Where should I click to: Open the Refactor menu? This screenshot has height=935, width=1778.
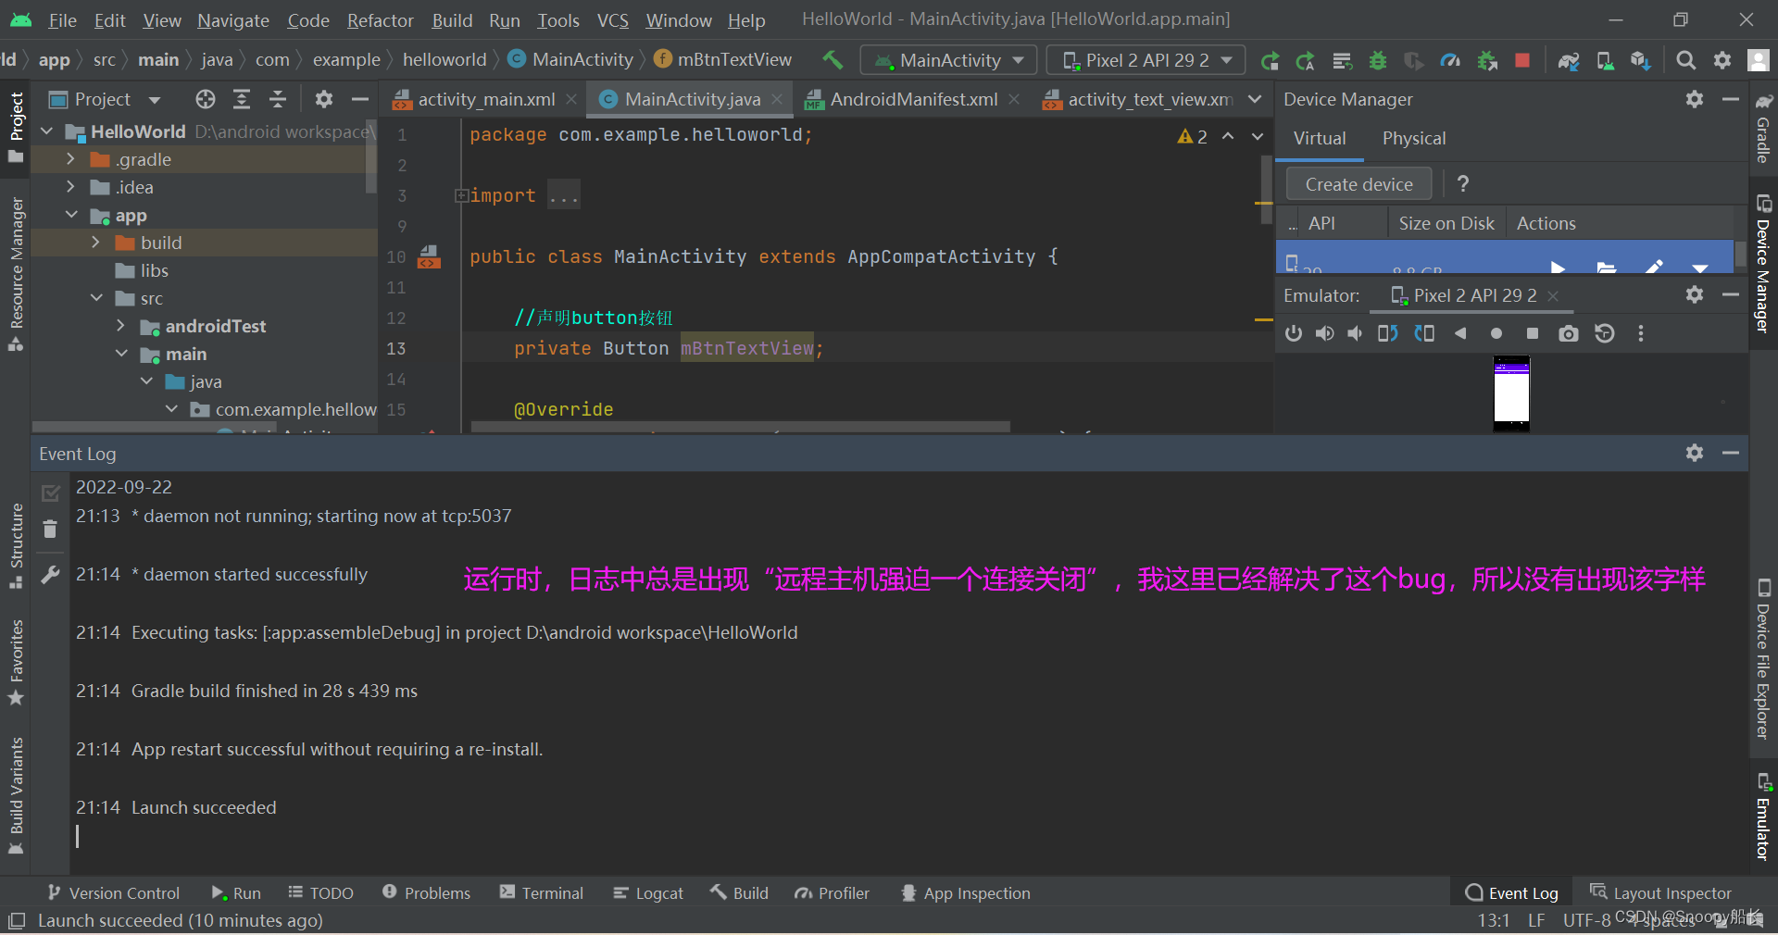click(380, 19)
